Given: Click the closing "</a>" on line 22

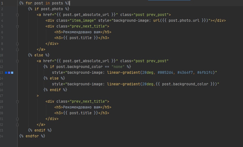Looking at the screenshot, I should (x=41, y=124).
